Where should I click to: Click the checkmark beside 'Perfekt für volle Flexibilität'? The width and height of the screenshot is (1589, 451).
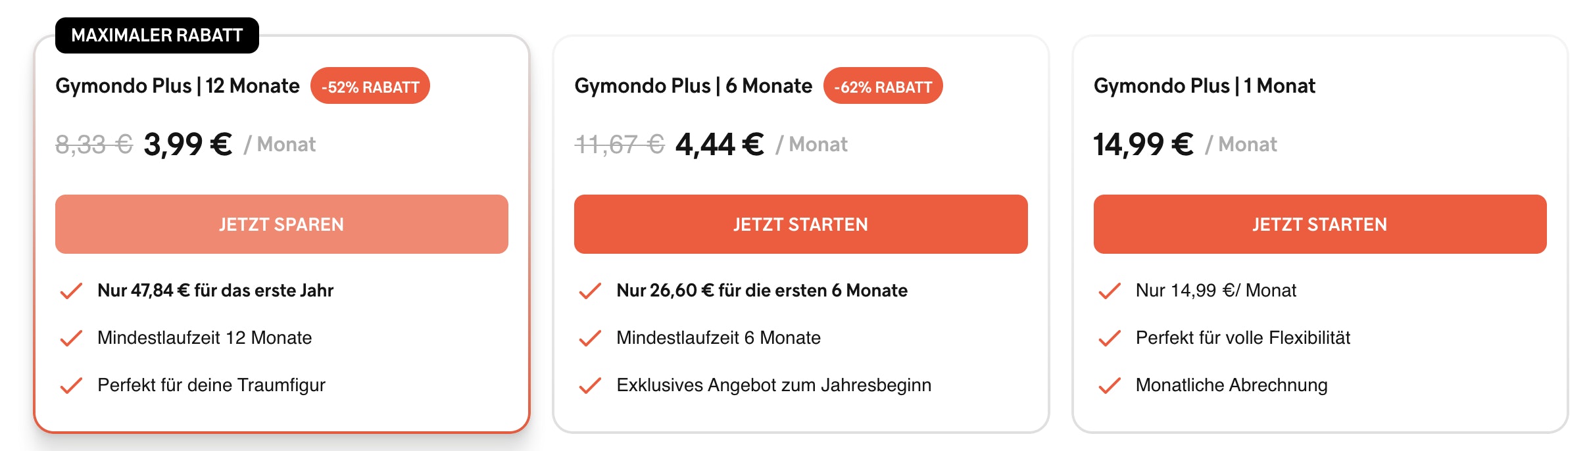(x=1109, y=338)
